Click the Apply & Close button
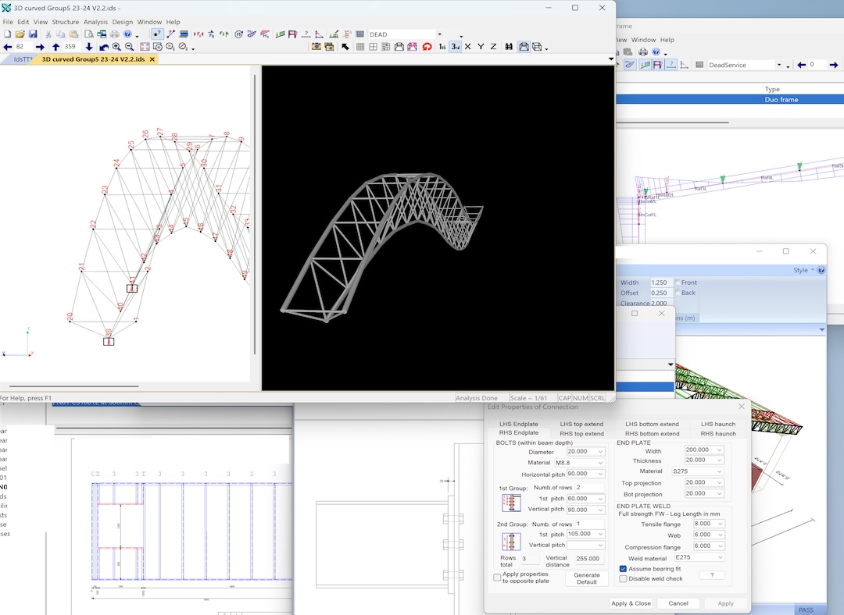844x615 pixels. (631, 603)
